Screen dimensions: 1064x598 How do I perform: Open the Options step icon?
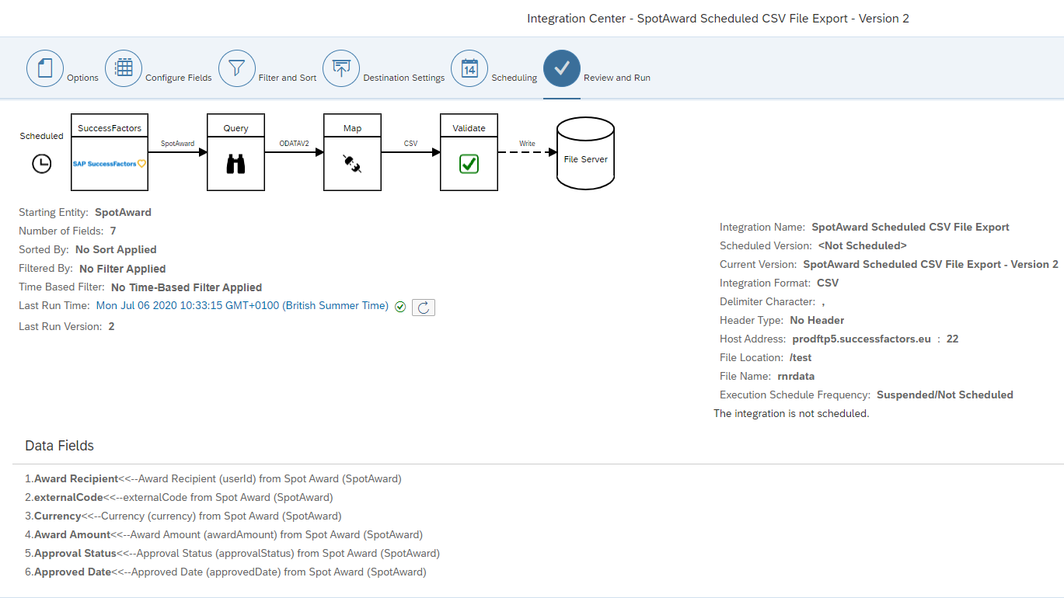(x=45, y=68)
